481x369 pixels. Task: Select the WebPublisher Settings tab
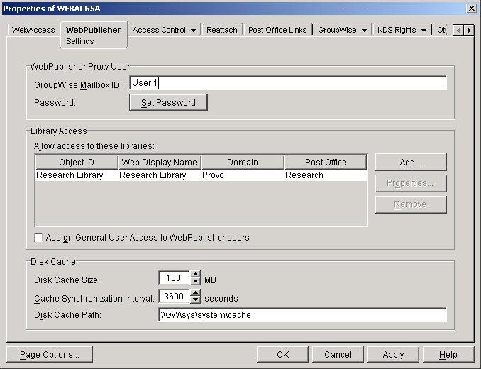94,35
